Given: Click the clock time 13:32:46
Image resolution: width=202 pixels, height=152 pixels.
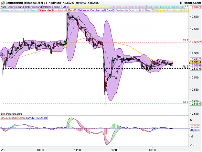Looking at the screenshot, I should [x=93, y=3].
